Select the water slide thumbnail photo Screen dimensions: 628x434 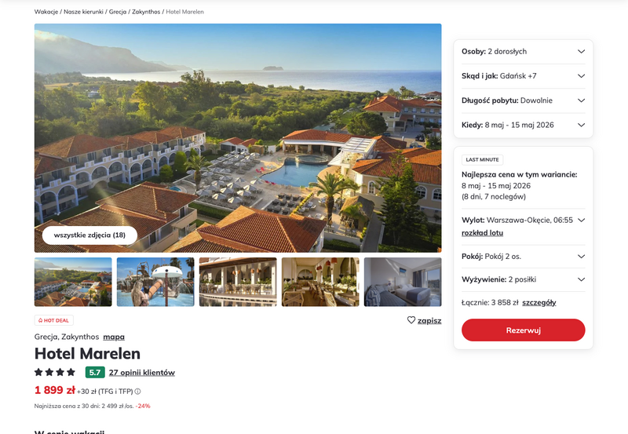click(155, 282)
